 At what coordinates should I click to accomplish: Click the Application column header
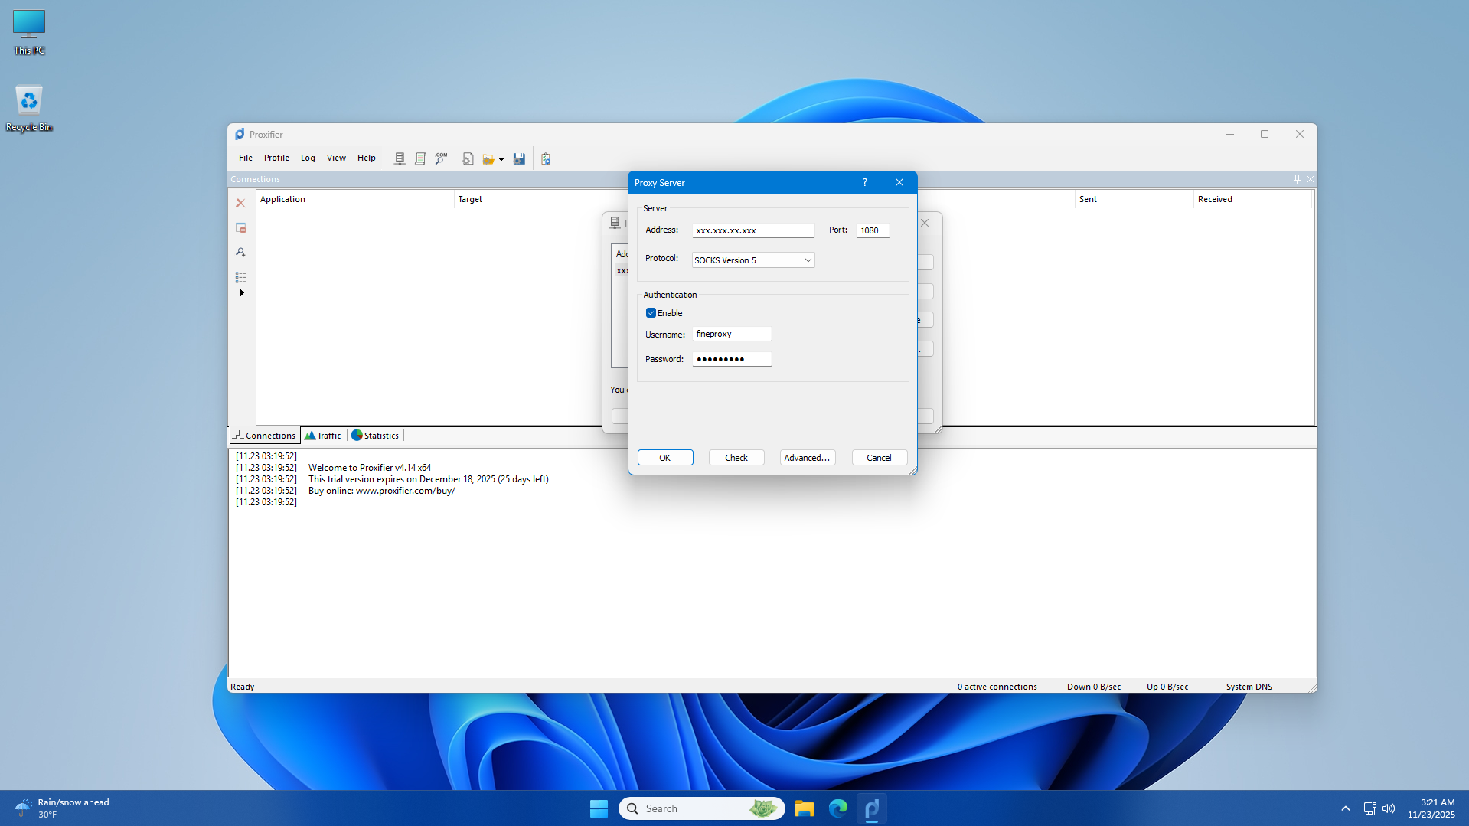354,199
